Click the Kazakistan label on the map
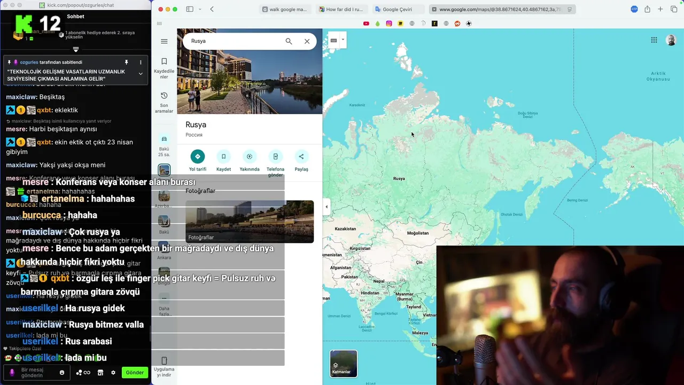Viewport: 684px width, 385px height. 345,229
